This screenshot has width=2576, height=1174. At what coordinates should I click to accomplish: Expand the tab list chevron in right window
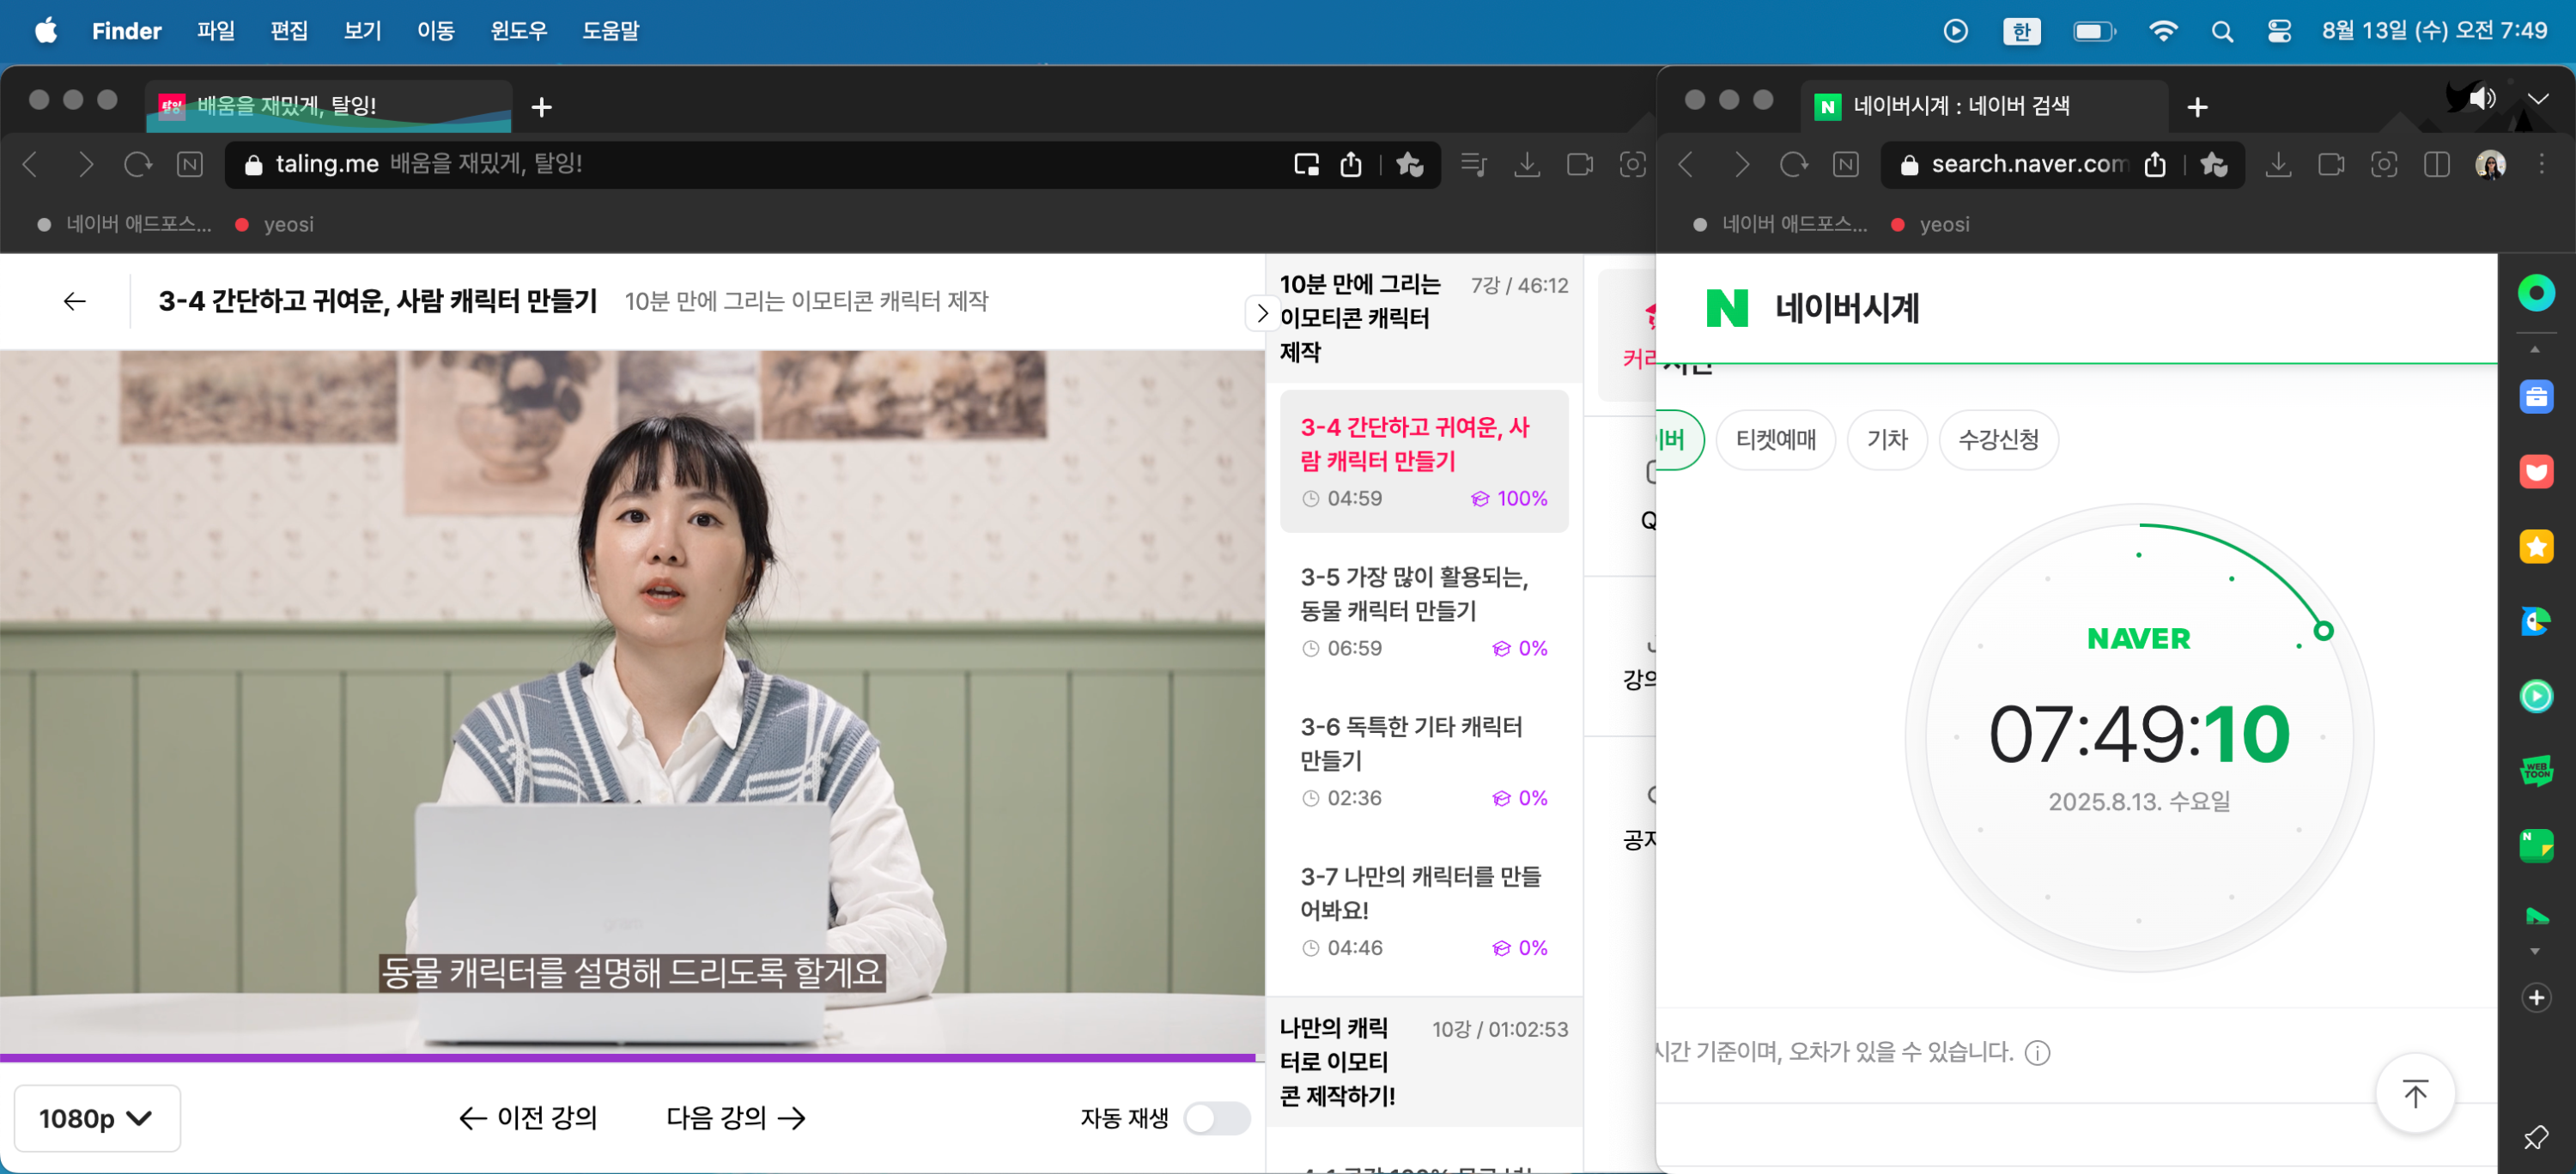click(x=2537, y=98)
